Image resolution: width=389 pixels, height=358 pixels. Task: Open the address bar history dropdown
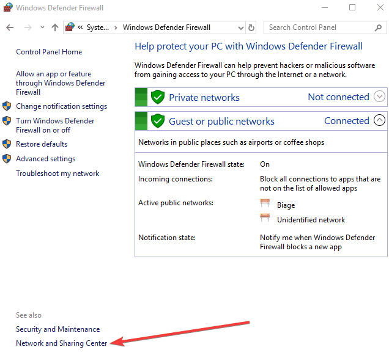240,28
